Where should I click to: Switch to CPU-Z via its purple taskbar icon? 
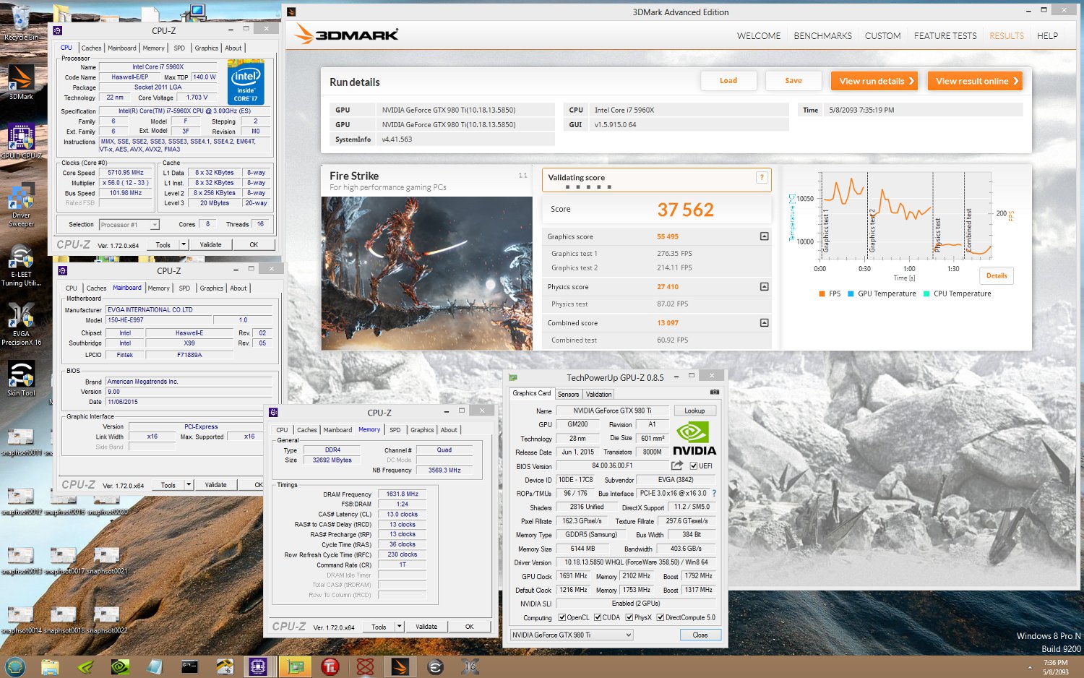(x=258, y=666)
